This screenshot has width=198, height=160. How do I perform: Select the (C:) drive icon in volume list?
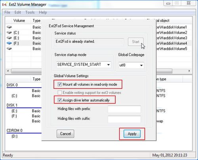coord(9,32)
